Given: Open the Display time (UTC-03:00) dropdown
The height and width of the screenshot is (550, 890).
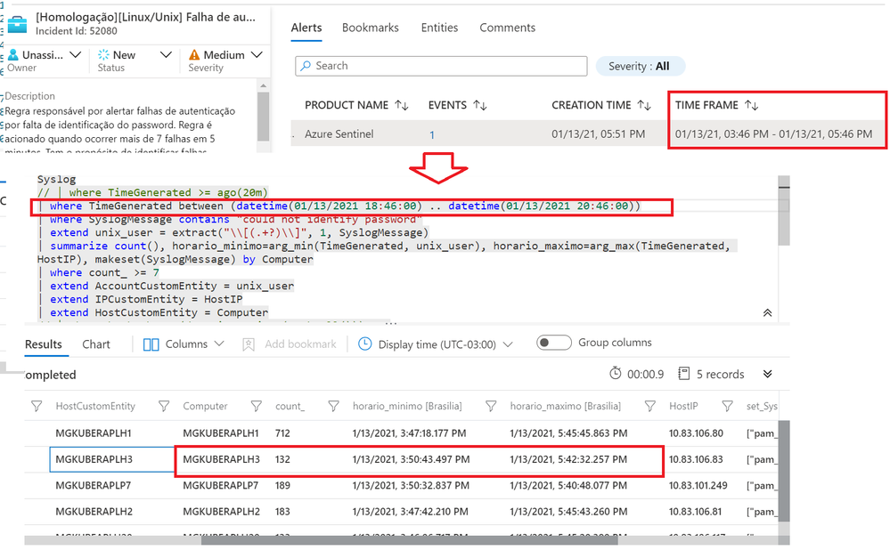Looking at the screenshot, I should (x=436, y=344).
